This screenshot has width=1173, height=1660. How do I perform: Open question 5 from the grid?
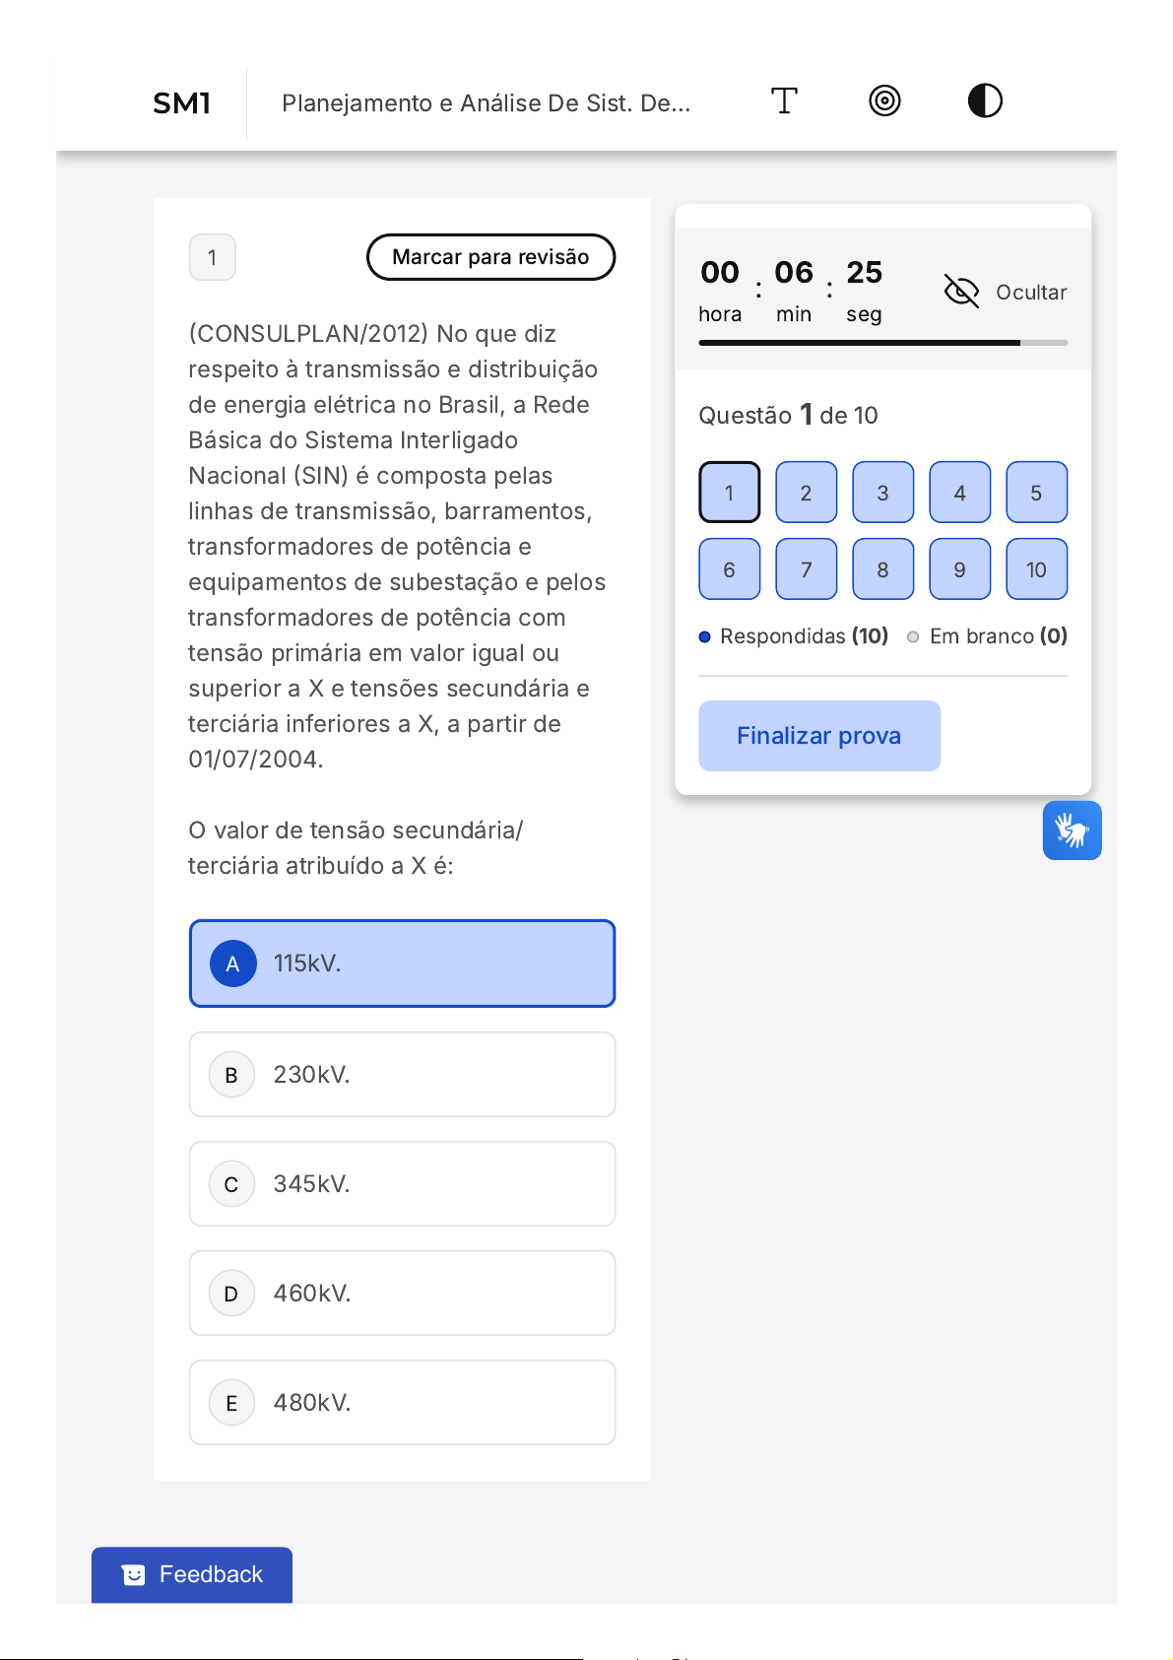tap(1036, 493)
